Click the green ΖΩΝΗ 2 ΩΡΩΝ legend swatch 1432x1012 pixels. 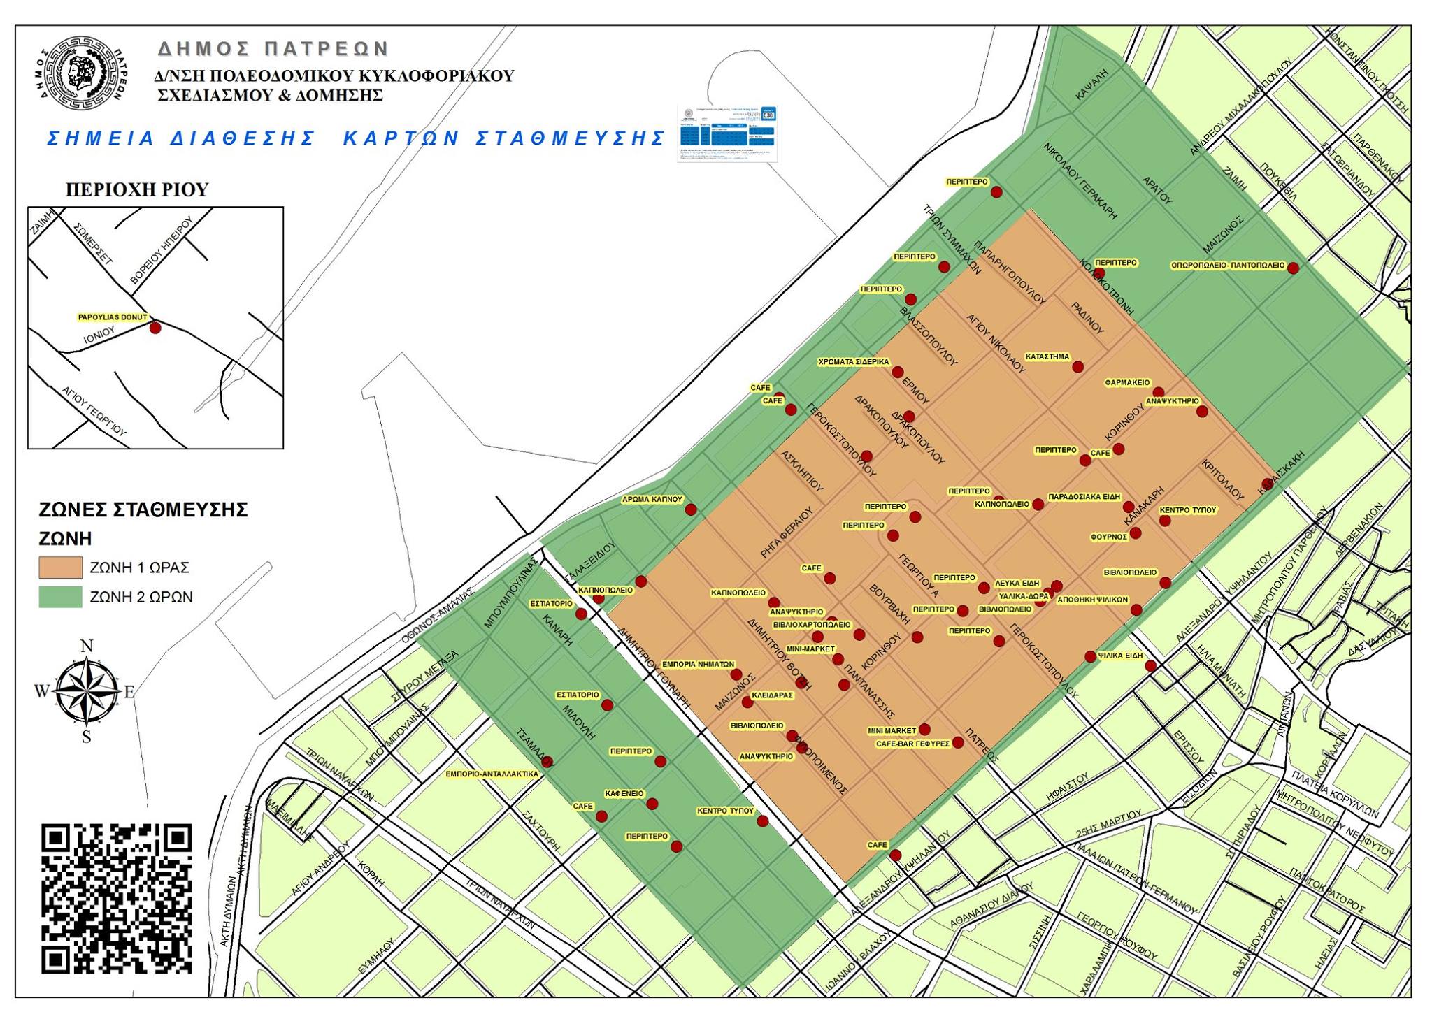60,597
